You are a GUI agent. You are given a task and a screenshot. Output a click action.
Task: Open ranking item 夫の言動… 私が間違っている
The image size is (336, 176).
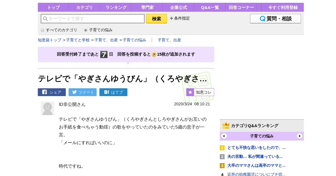coord(255,156)
